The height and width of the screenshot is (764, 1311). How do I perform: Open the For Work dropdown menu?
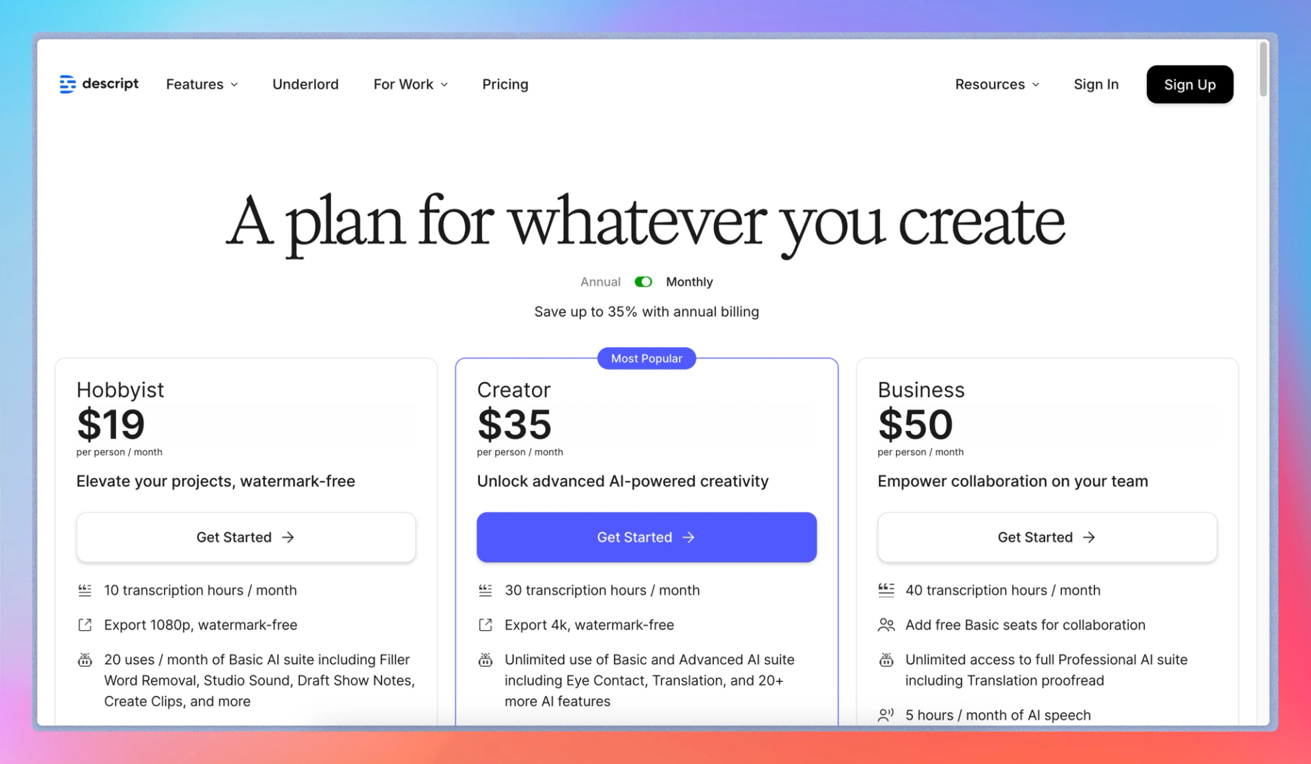click(410, 84)
